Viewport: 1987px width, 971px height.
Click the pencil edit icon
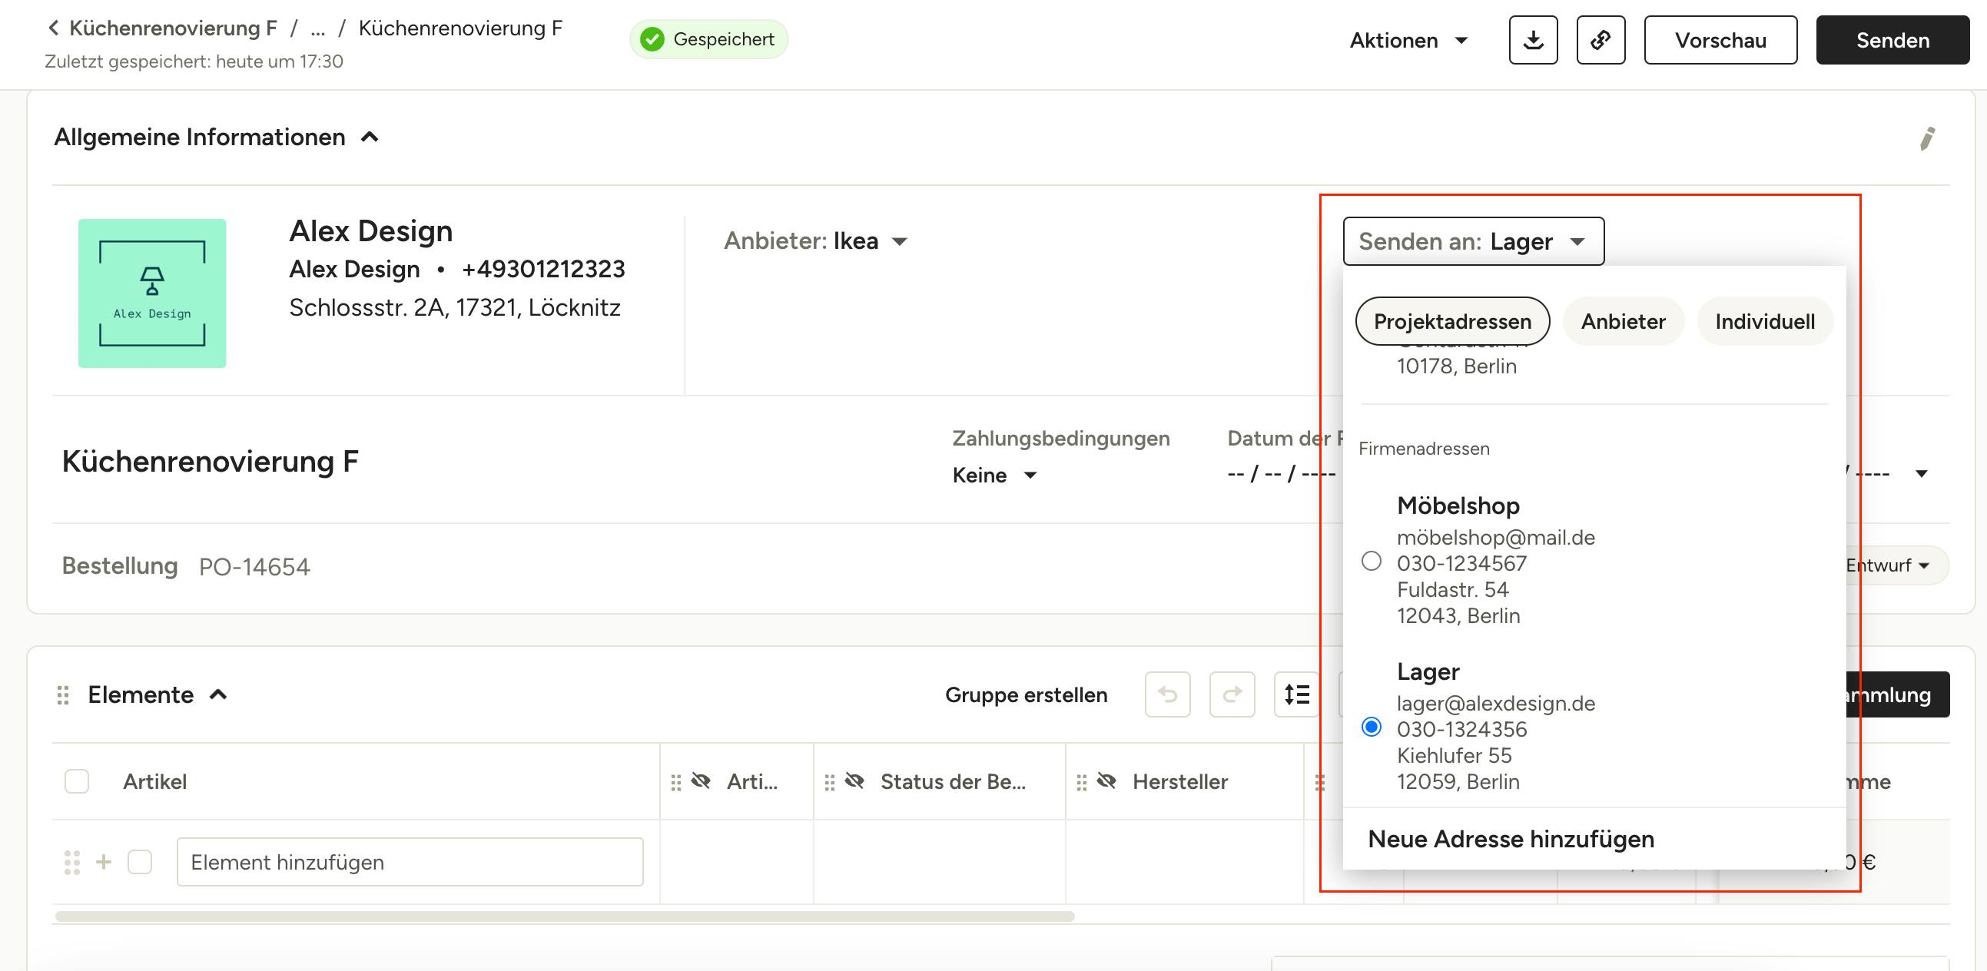tap(1927, 139)
